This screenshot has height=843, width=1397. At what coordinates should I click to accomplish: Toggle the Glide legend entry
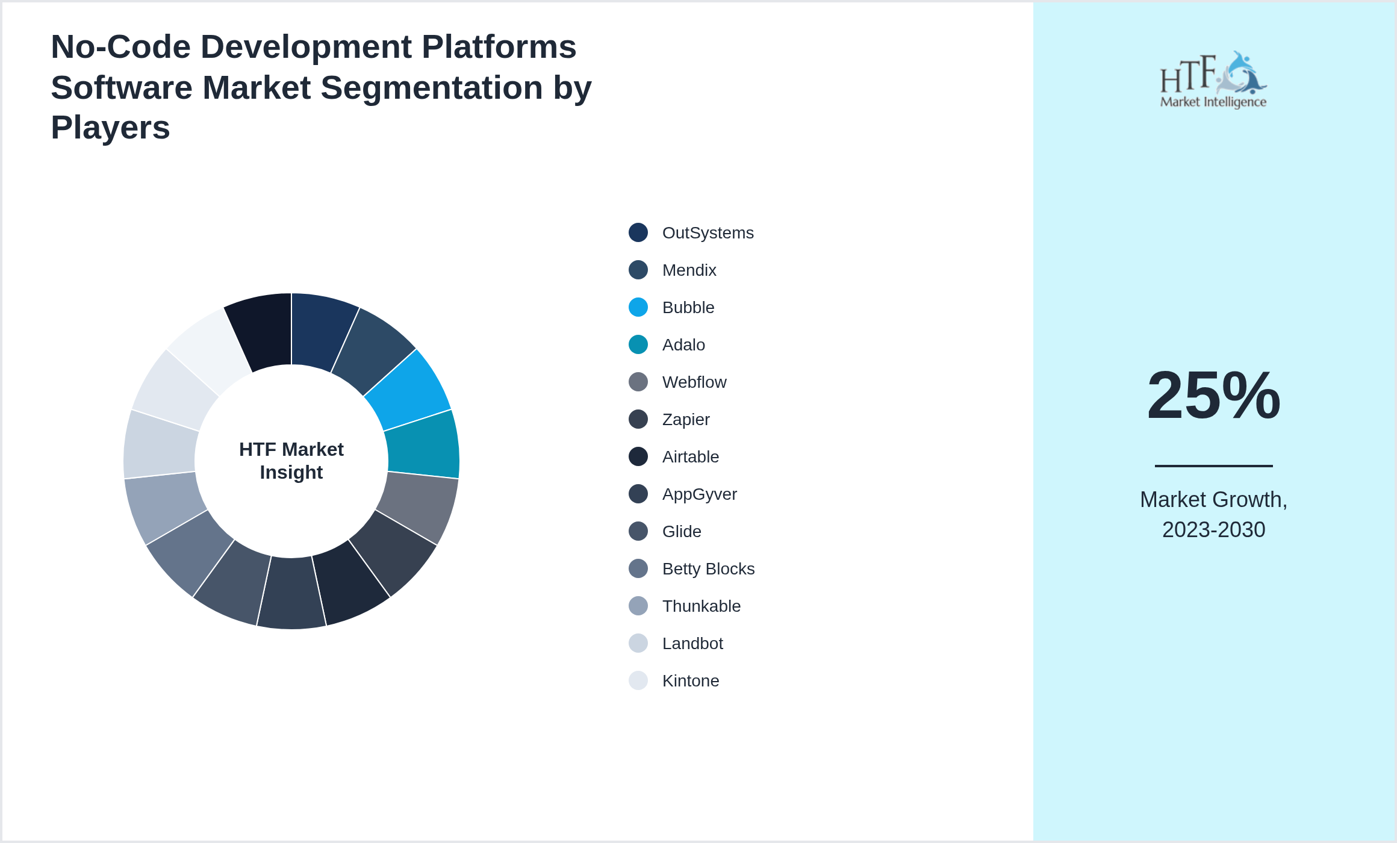(x=681, y=532)
